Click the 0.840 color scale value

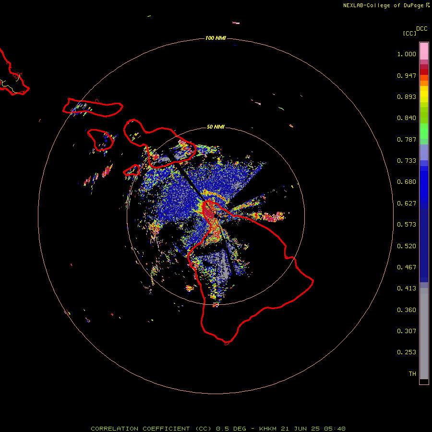click(x=407, y=118)
